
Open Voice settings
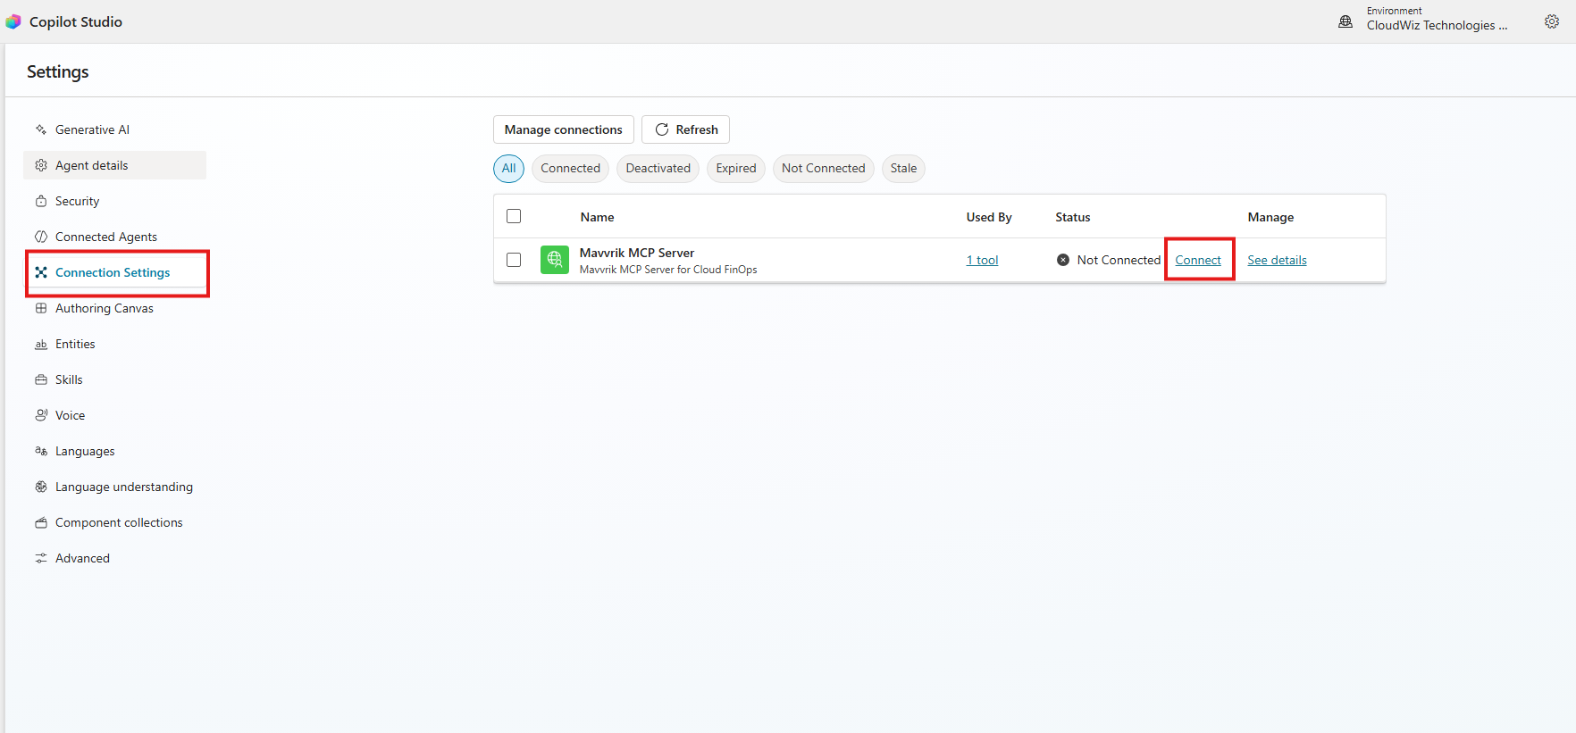[x=114, y=415]
